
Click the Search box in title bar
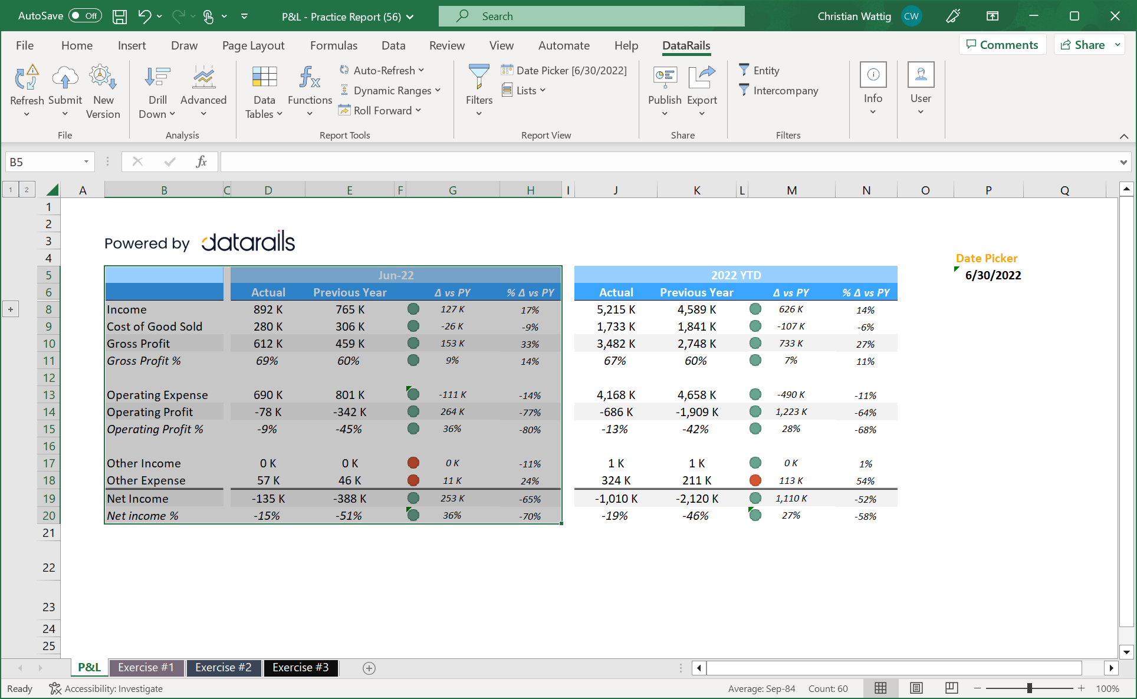click(x=591, y=17)
